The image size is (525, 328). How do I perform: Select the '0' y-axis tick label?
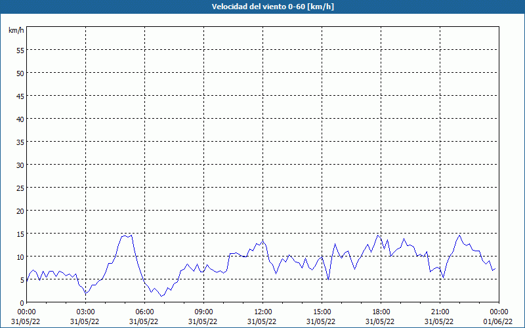(22, 302)
